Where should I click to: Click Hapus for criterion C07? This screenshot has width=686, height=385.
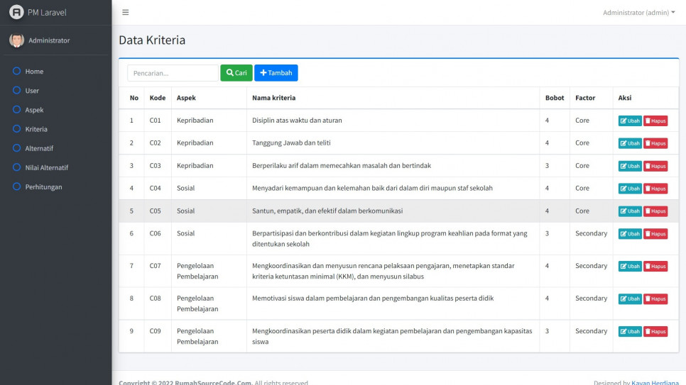pos(655,266)
